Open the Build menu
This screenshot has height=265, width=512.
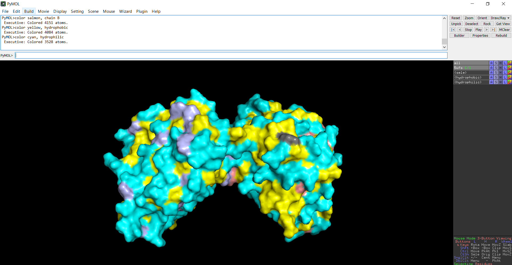pyautogui.click(x=29, y=11)
